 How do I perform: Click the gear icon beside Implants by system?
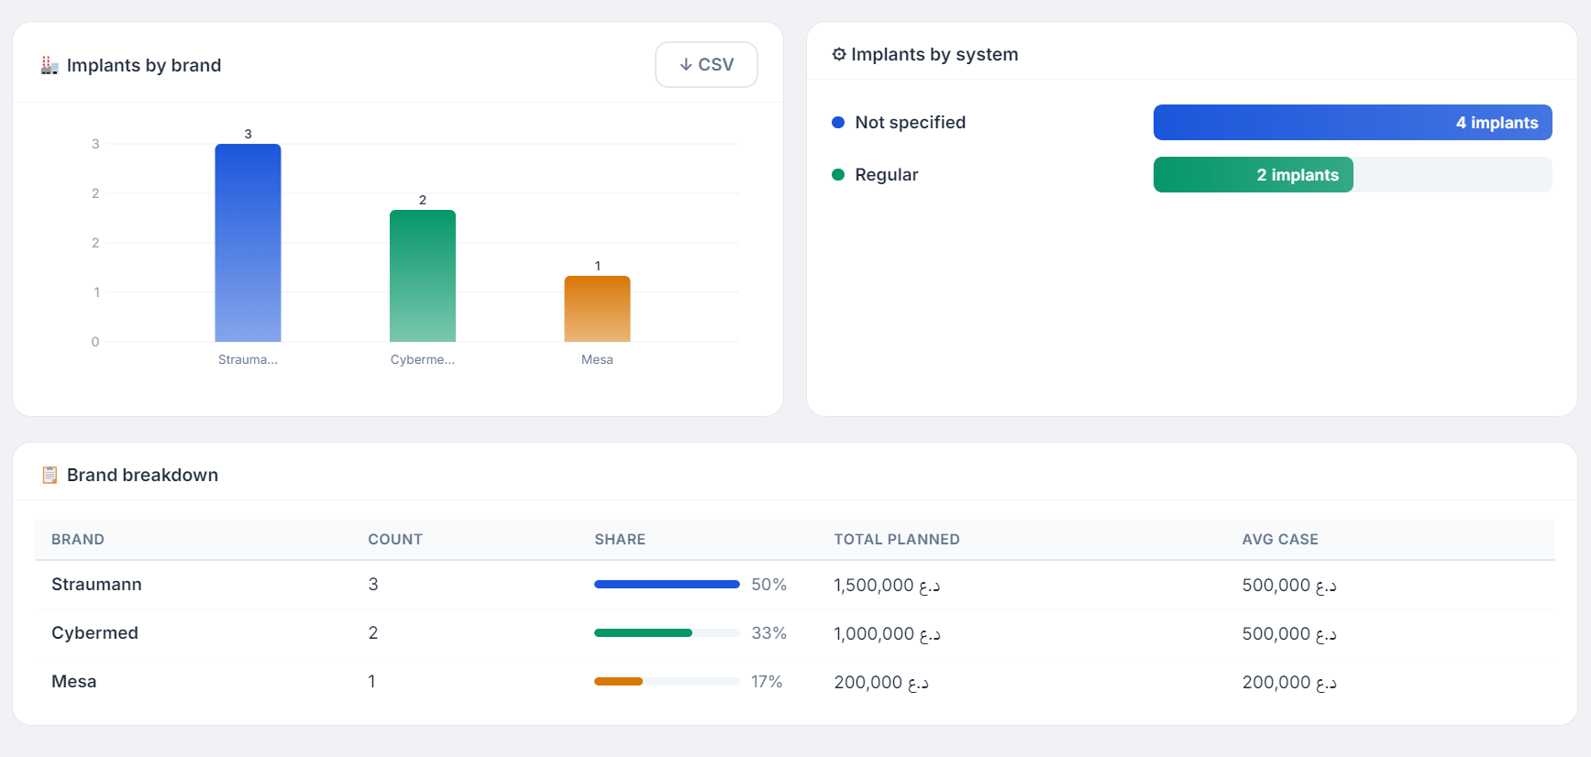pyautogui.click(x=839, y=54)
